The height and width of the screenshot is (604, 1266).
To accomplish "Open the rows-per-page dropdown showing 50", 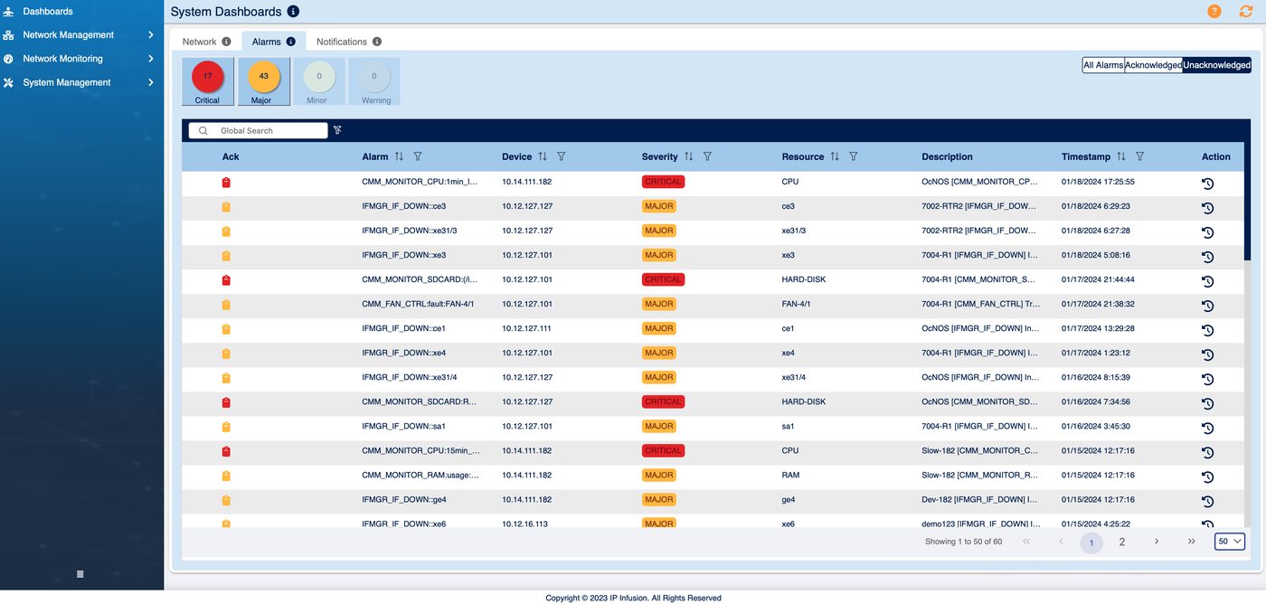I will [1230, 542].
